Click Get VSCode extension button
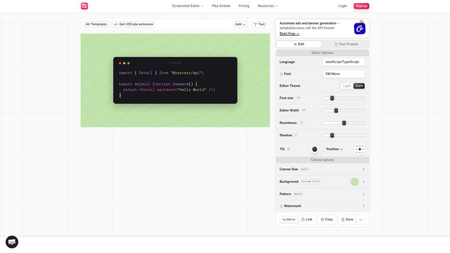This screenshot has width=450, height=253. (133, 24)
